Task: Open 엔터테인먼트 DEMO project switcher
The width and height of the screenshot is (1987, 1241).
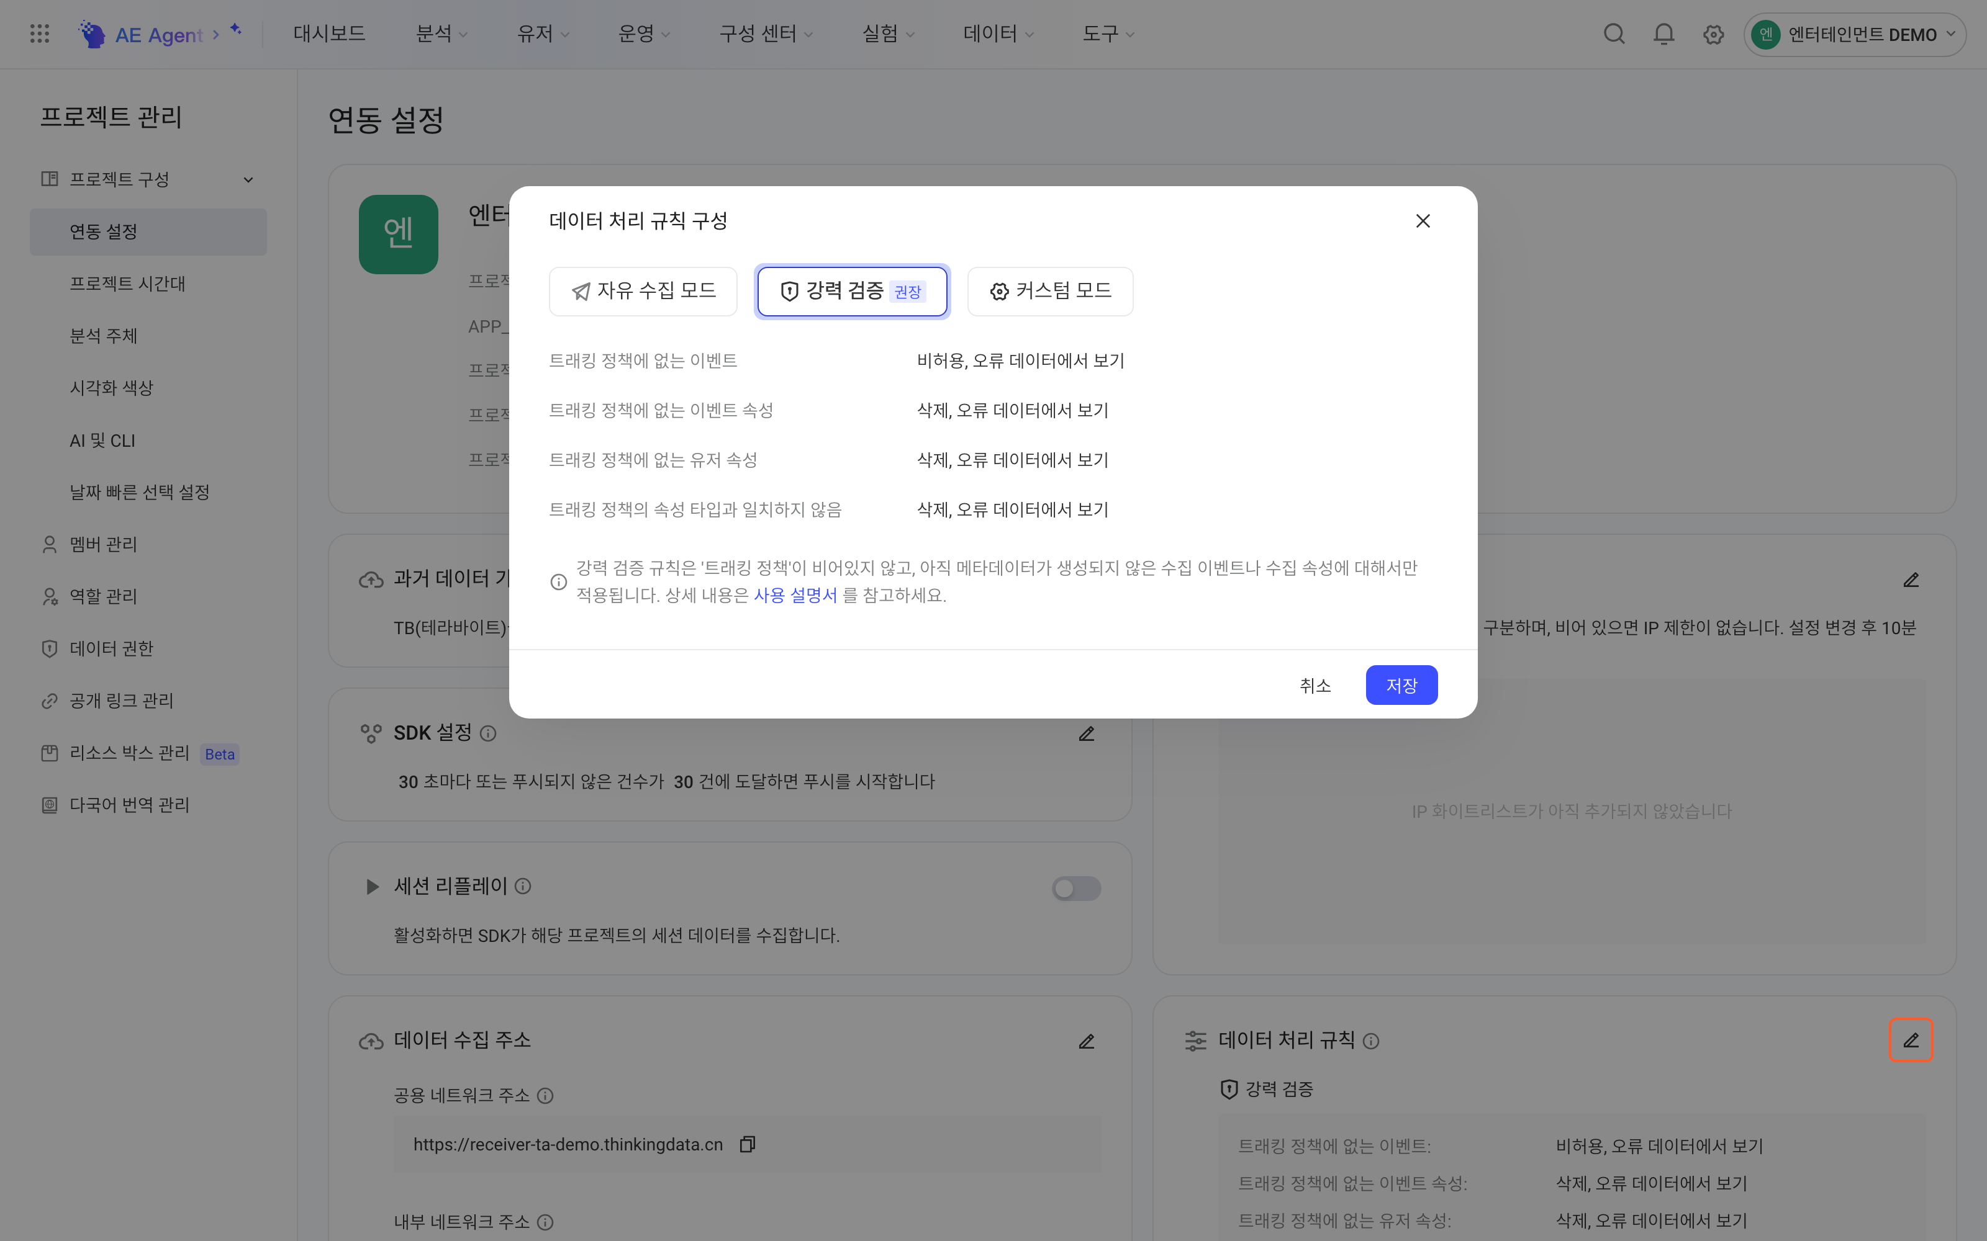Action: click(x=1855, y=35)
